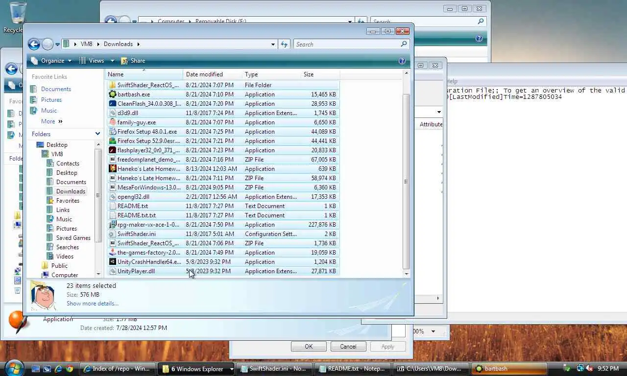This screenshot has height=376, width=627.
Task: Sort files by Name column header
Action: pyautogui.click(x=145, y=74)
